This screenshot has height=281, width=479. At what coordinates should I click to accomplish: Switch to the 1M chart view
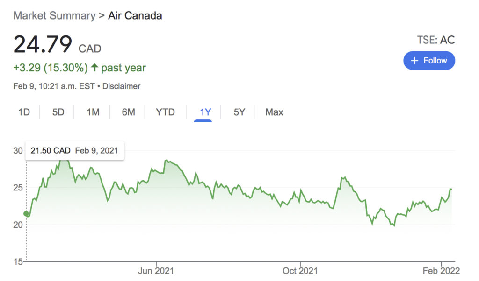click(x=92, y=112)
